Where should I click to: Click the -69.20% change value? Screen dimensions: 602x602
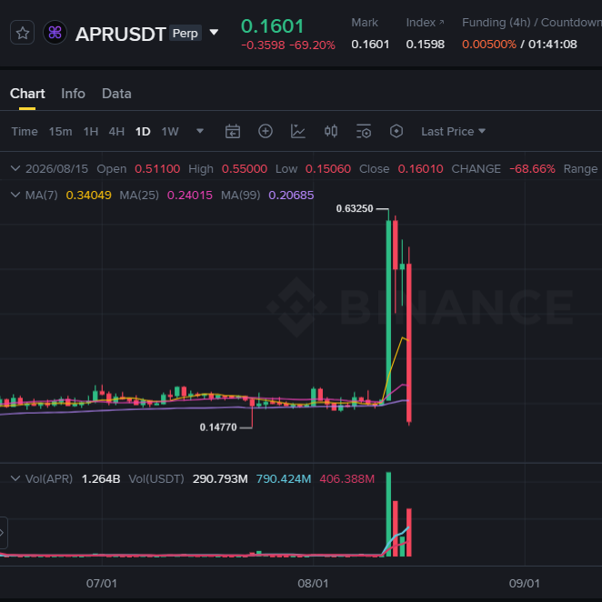point(312,45)
